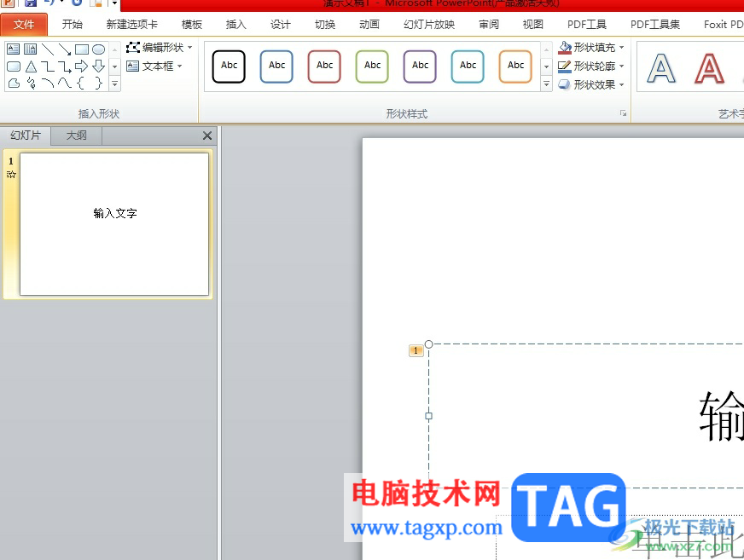
Task: Choose the right brace shape
Action: (x=99, y=84)
